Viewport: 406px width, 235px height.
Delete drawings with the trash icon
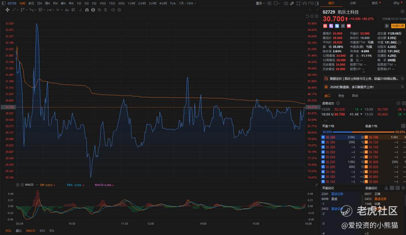coord(105,10)
